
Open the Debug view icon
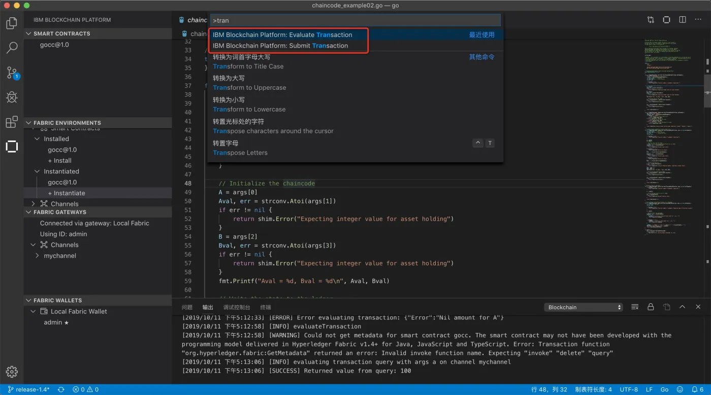pyautogui.click(x=12, y=97)
